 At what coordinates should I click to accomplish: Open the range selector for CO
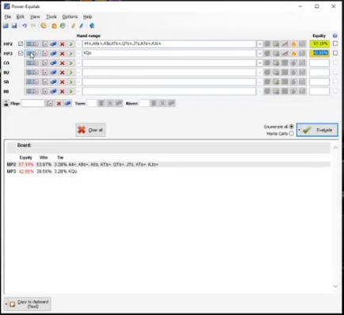32,63
